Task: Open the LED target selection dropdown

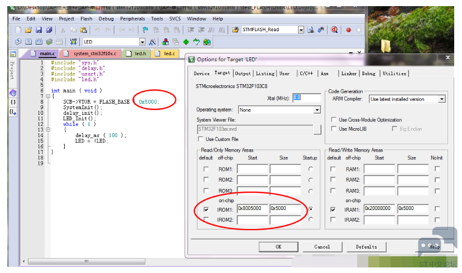Action: click(142, 42)
